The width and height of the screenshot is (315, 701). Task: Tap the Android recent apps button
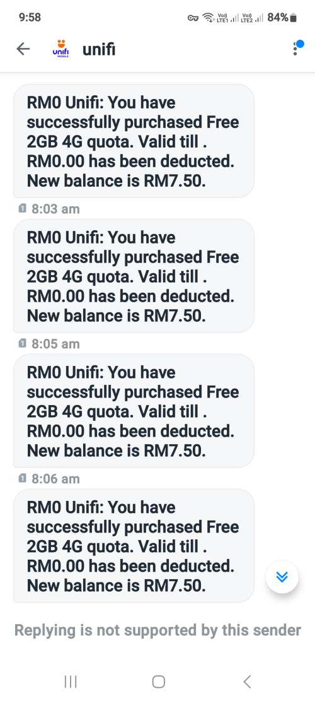tap(71, 681)
